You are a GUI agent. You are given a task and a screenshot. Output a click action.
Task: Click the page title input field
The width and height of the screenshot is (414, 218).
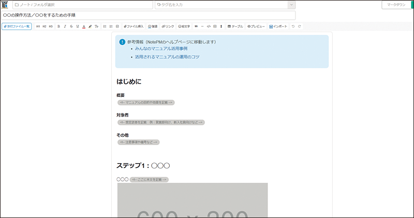147,15
